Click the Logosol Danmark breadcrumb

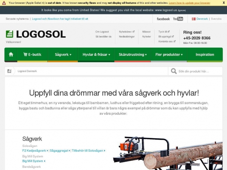27,71
